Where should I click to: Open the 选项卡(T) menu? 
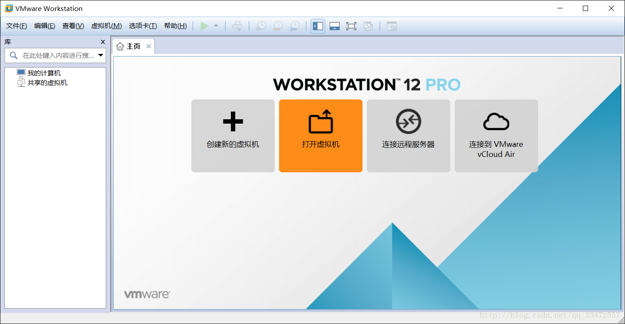coord(143,26)
